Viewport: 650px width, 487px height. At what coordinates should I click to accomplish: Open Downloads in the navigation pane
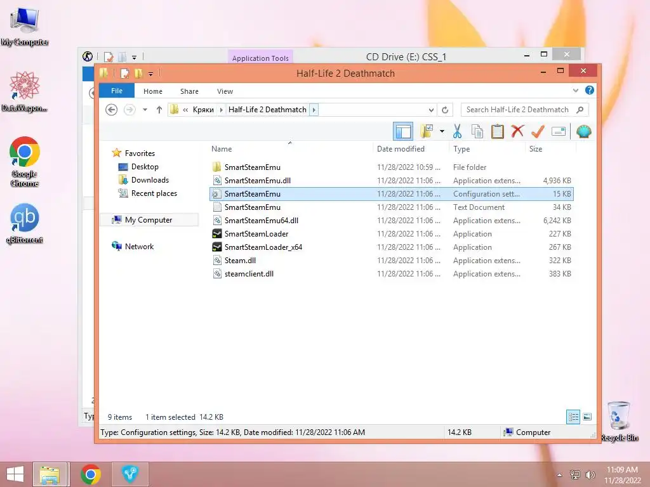point(150,179)
